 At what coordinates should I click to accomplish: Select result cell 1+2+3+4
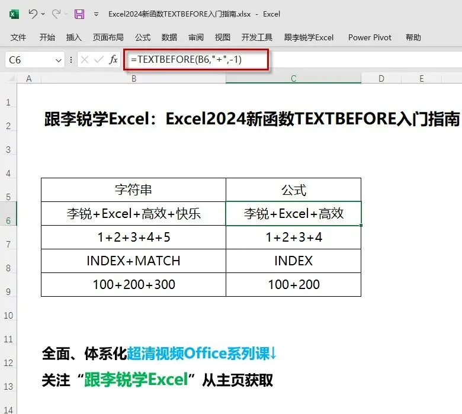293,237
